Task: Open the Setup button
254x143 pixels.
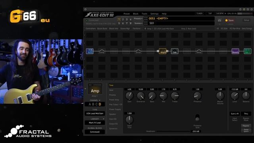Action: coord(246,20)
